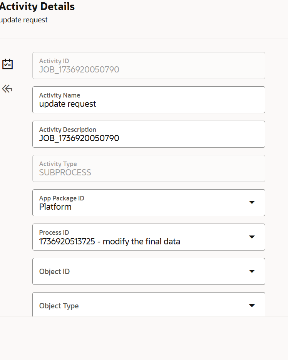288x360 pixels.
Task: Click the "Activity Details" page heading
Action: click(37, 7)
